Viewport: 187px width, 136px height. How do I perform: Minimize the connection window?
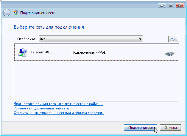coord(162,5)
